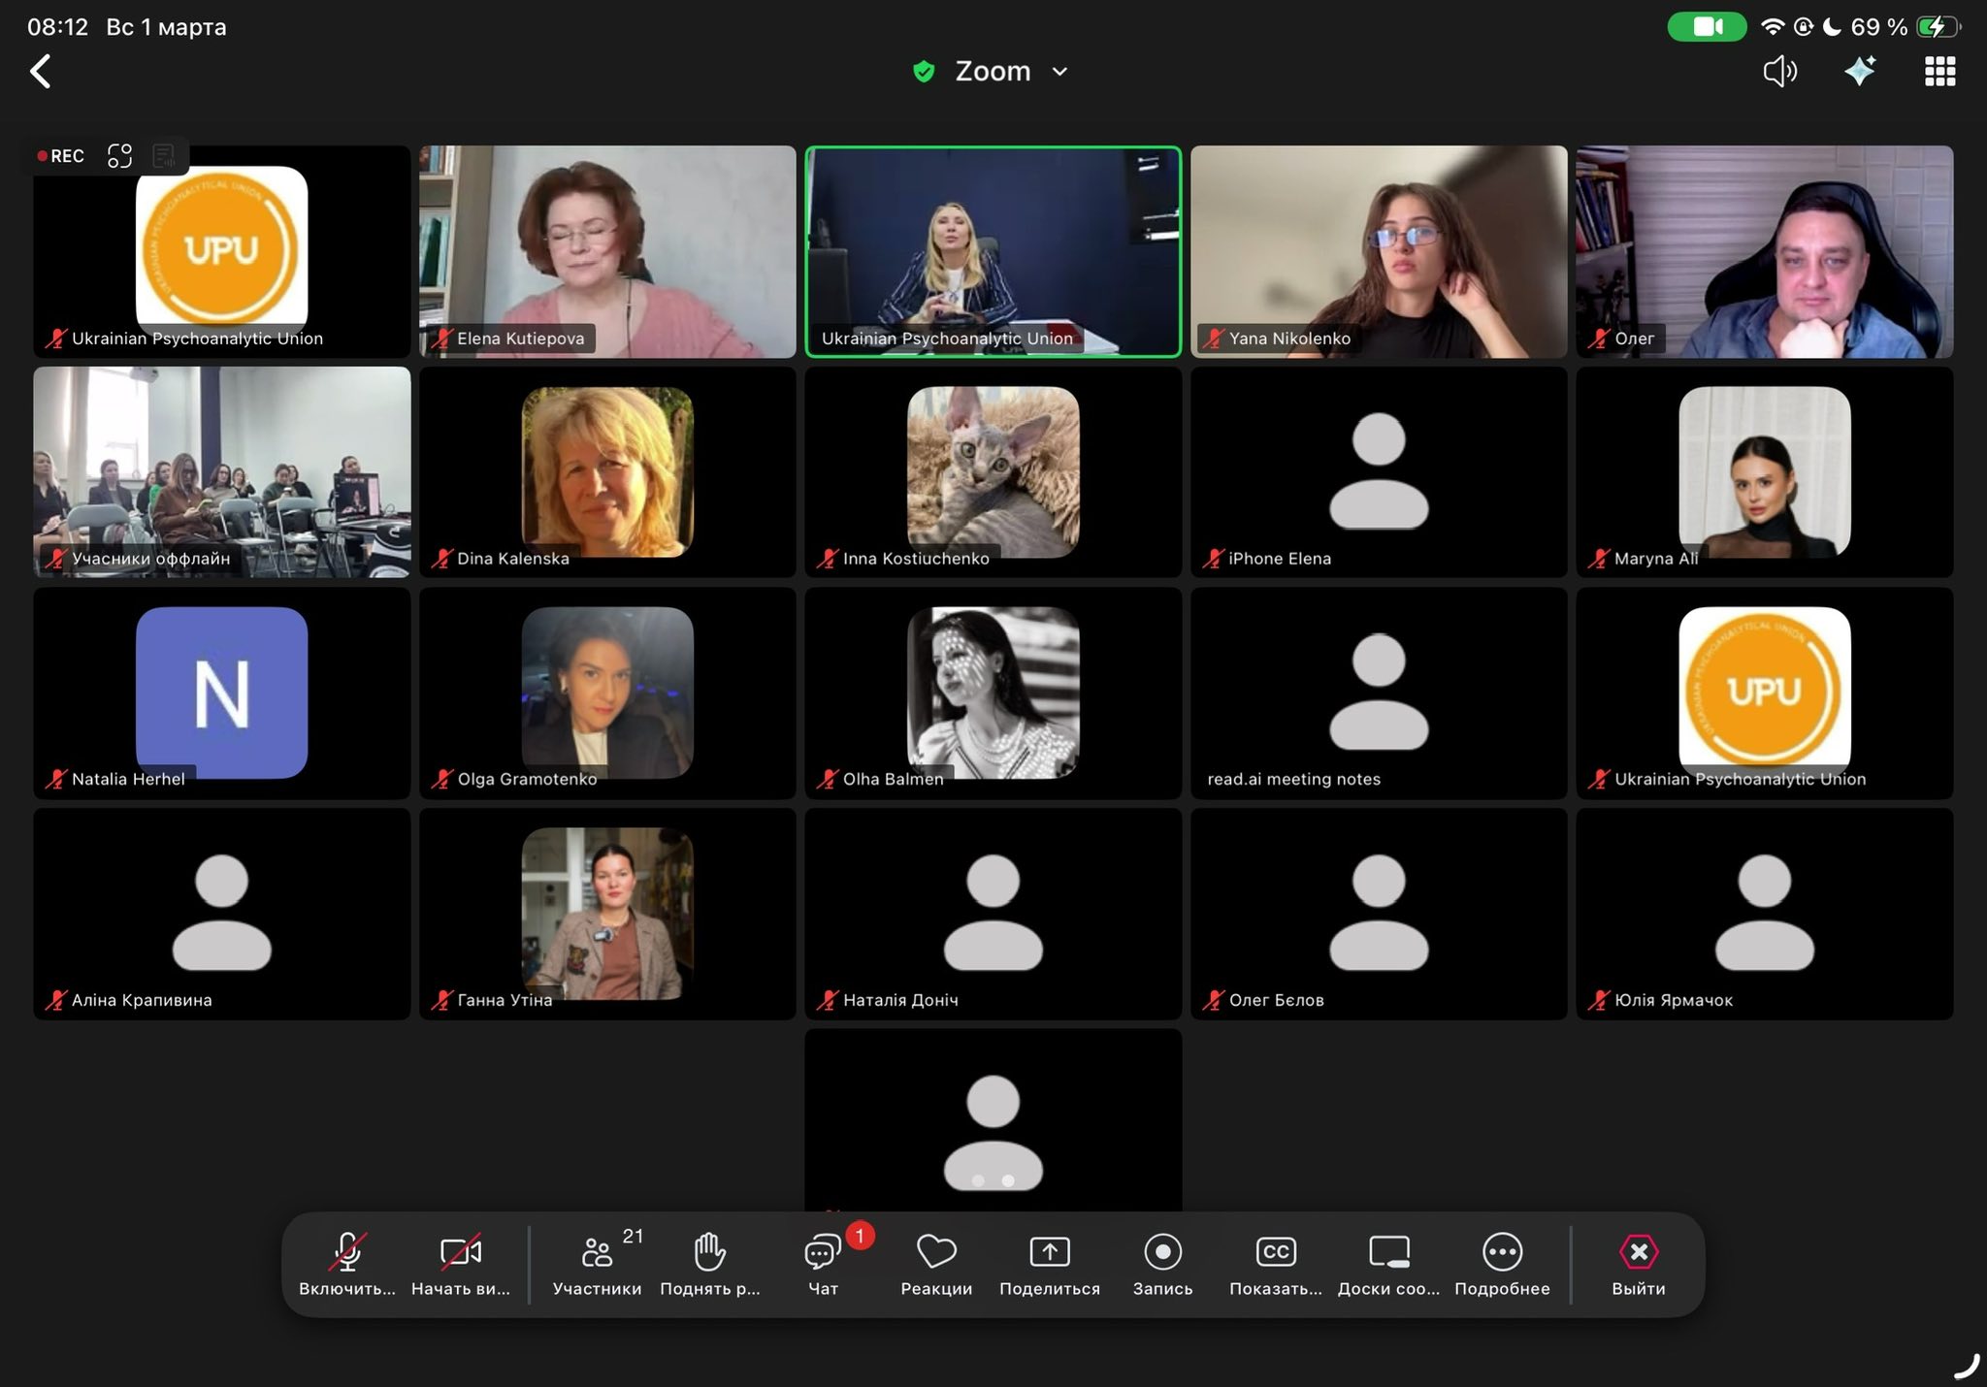Tap the green camera indicator in status bar
The width and height of the screenshot is (1987, 1387).
coord(1707,27)
